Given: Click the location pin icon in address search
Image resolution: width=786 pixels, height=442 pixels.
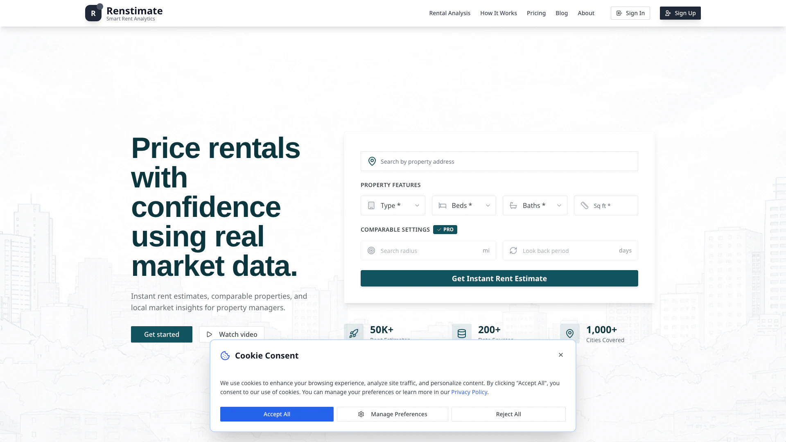Looking at the screenshot, I should point(372,161).
